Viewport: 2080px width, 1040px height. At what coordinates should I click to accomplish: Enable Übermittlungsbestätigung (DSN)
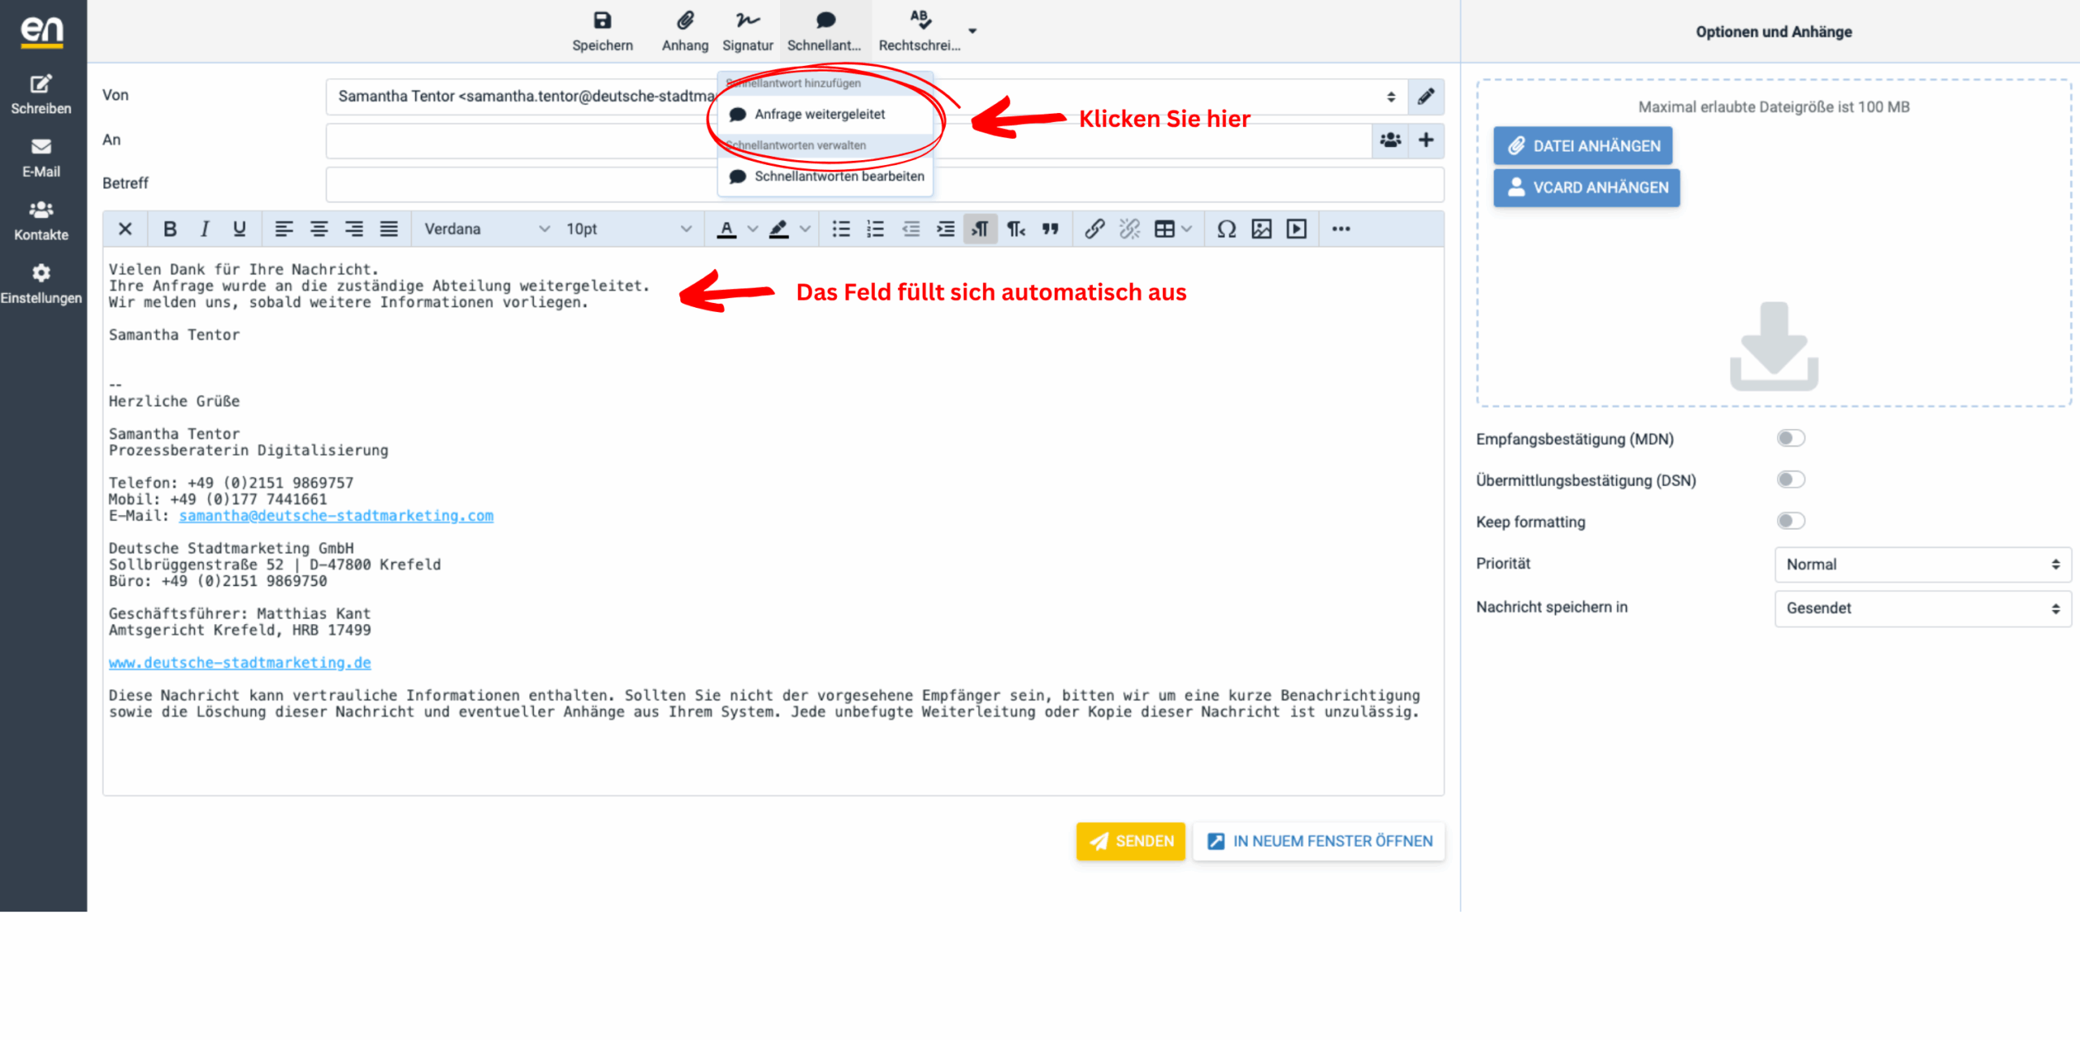1791,479
